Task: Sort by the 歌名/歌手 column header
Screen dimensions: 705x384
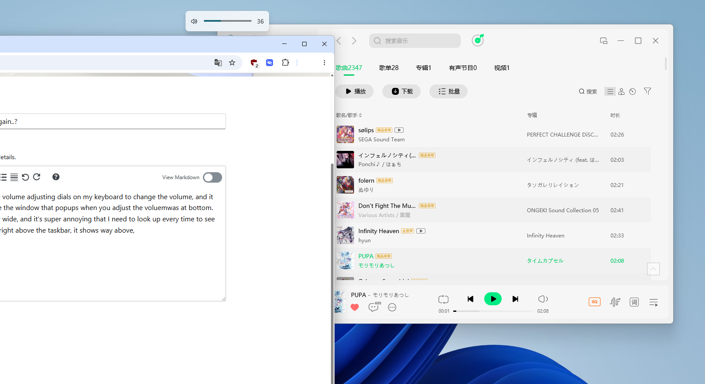Action: pos(349,115)
